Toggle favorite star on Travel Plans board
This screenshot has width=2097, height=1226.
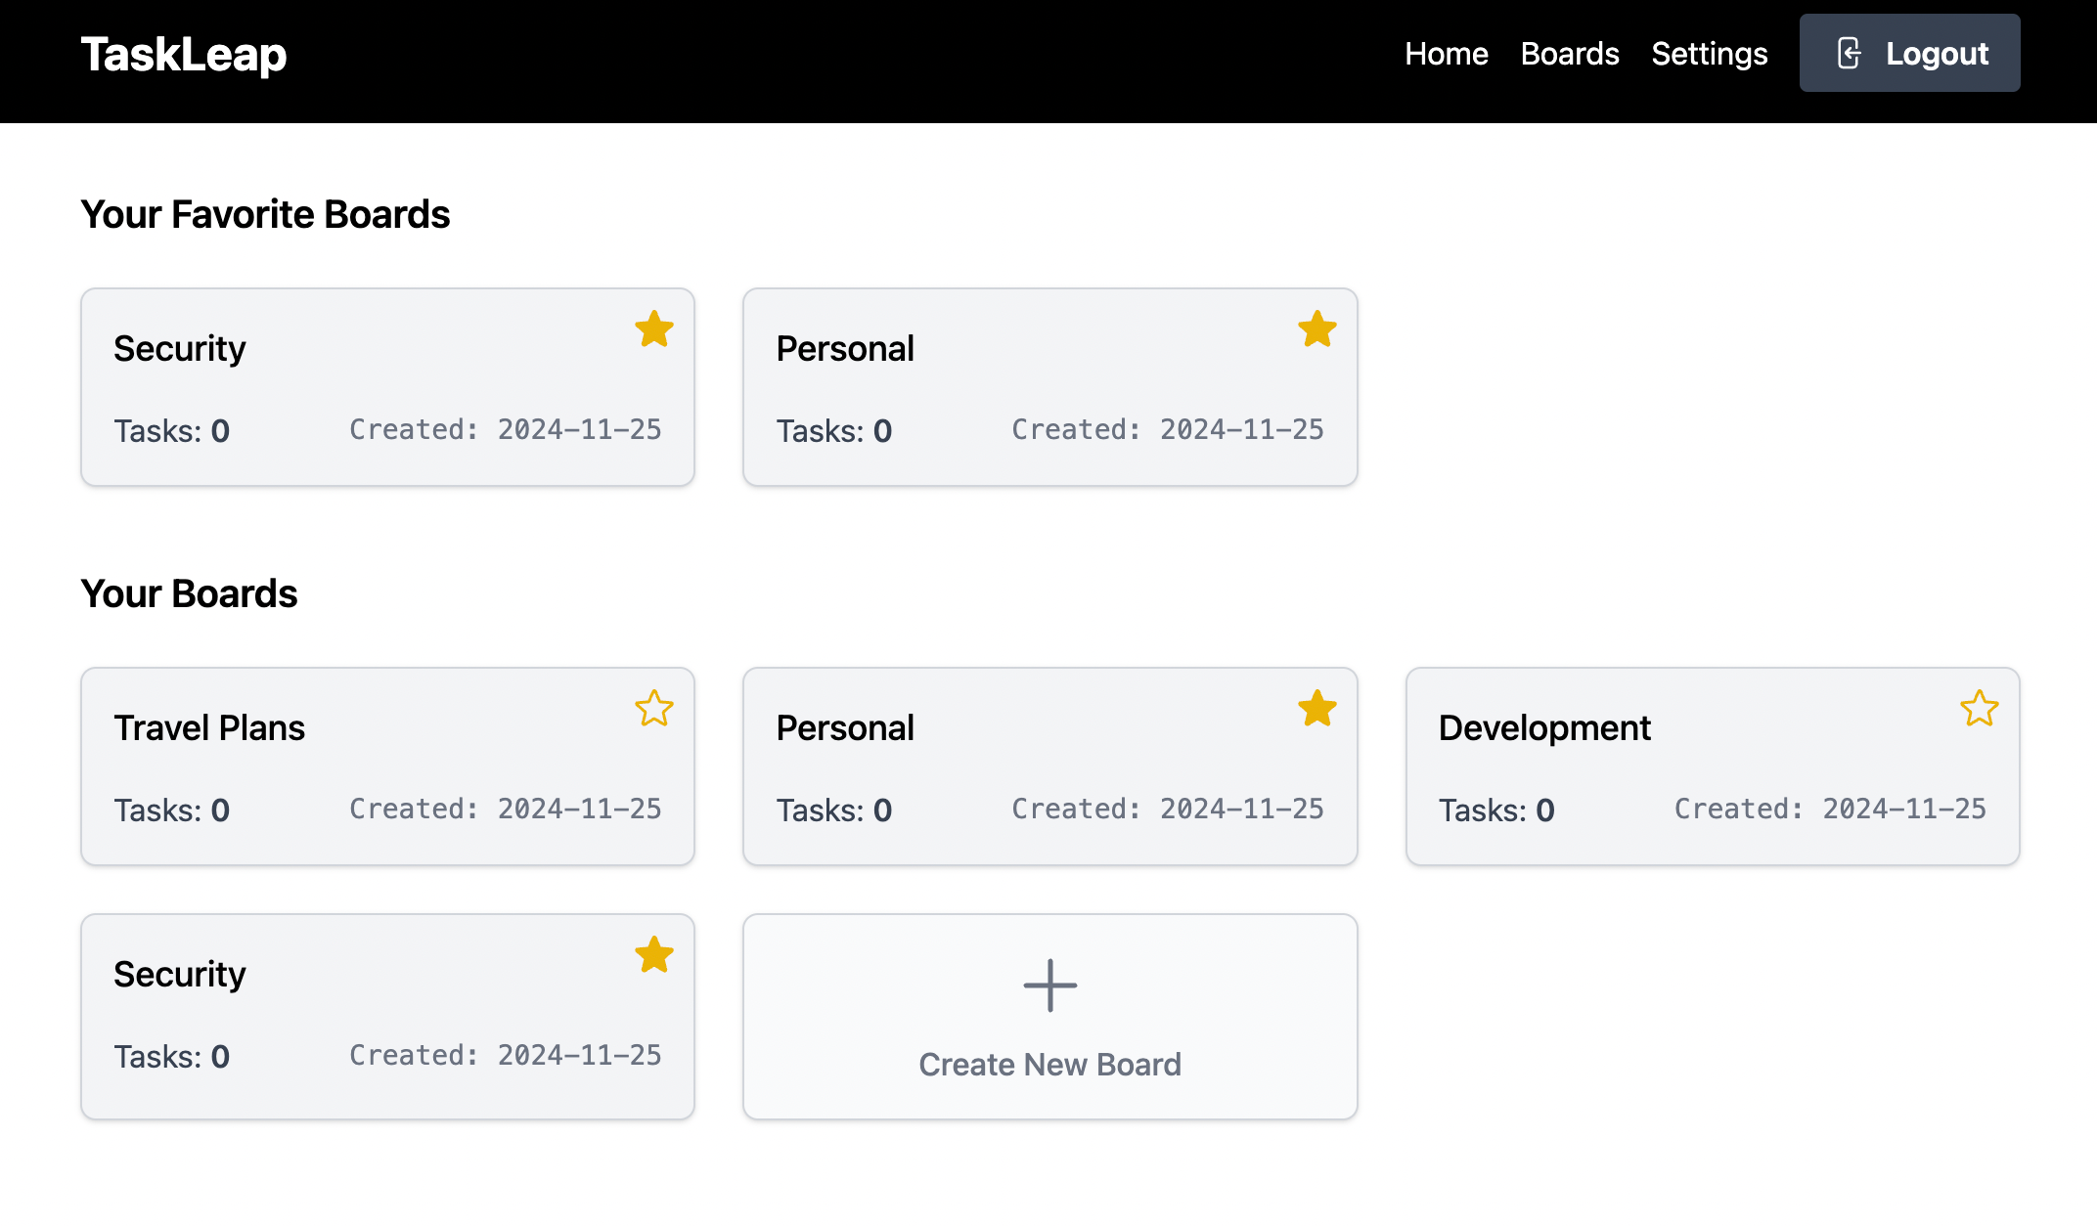pos(653,710)
